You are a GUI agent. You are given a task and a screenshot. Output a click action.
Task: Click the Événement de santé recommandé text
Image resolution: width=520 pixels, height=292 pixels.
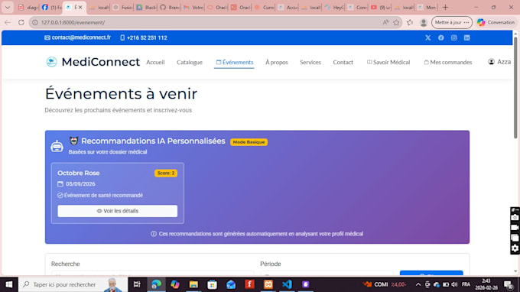[x=103, y=196]
